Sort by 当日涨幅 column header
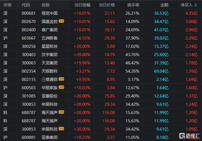 [x=82, y=5]
